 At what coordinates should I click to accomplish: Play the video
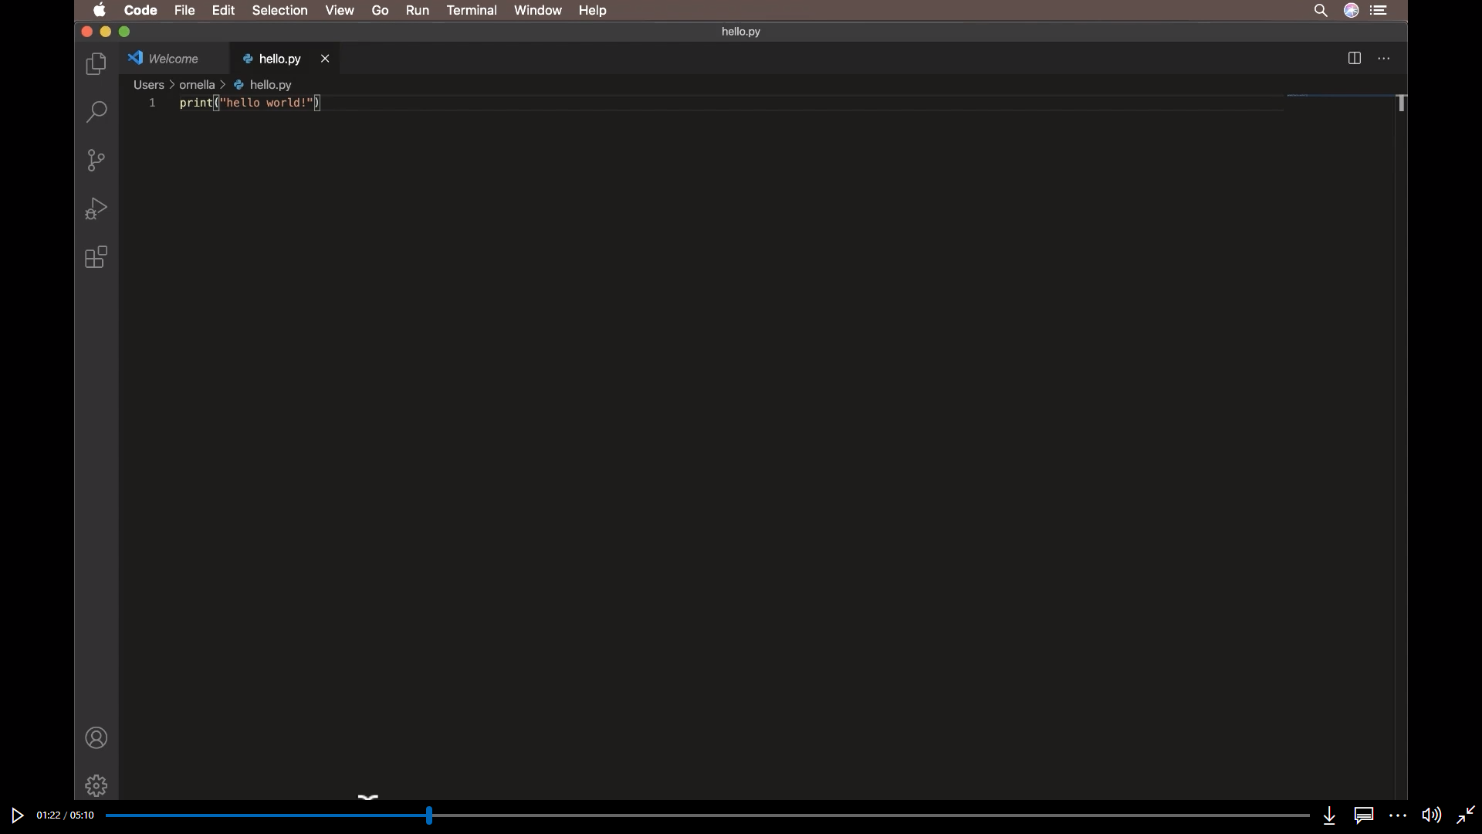coord(17,815)
